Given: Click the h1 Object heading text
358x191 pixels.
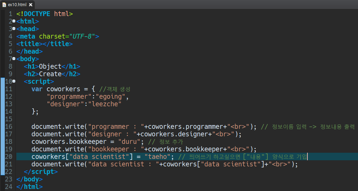Looking at the screenshot, I should point(50,67).
